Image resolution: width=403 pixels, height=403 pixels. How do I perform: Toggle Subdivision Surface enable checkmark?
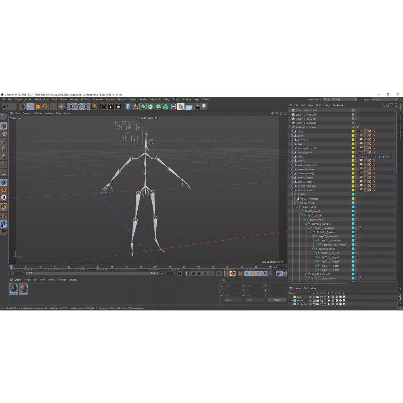[358, 127]
